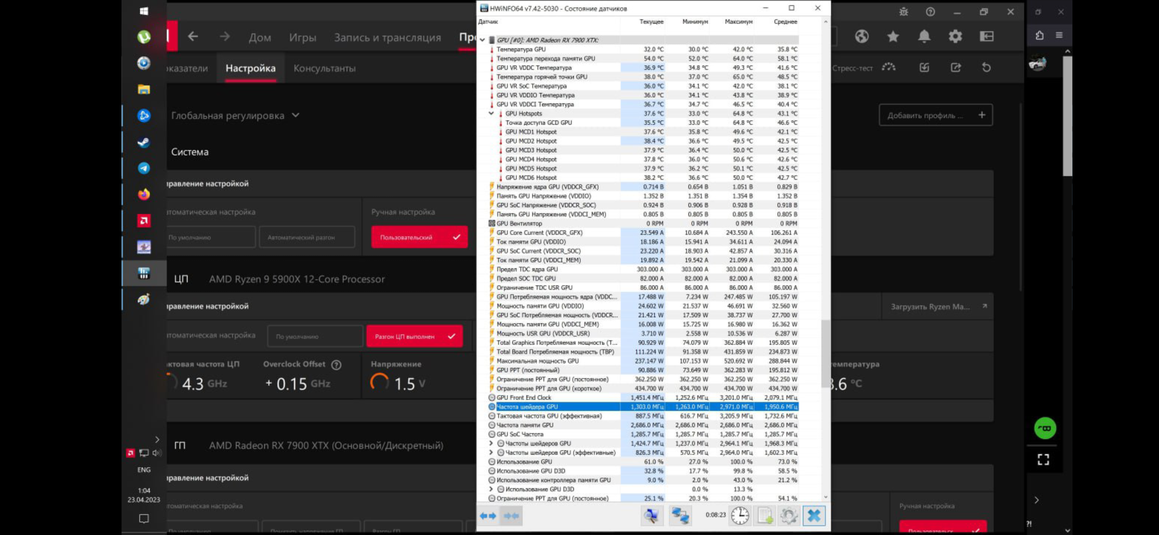Click the Добавить профиль button
Screen dimensions: 1159x535
click(x=935, y=116)
